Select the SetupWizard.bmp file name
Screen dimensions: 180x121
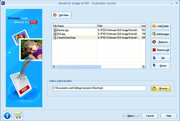pyautogui.click(x=66, y=38)
